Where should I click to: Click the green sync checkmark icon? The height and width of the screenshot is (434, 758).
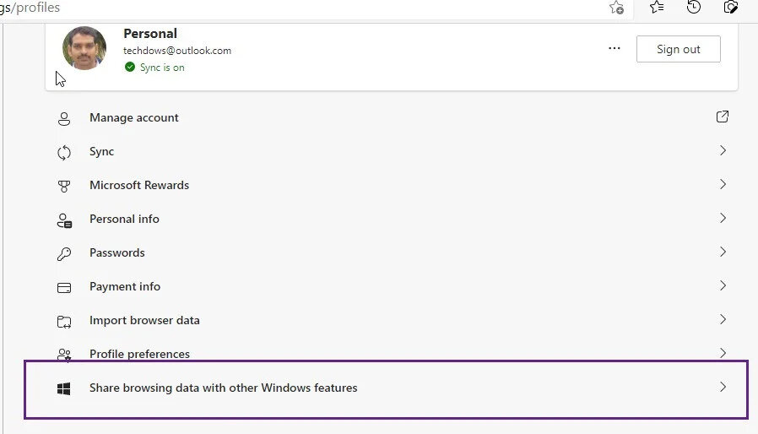(x=129, y=67)
